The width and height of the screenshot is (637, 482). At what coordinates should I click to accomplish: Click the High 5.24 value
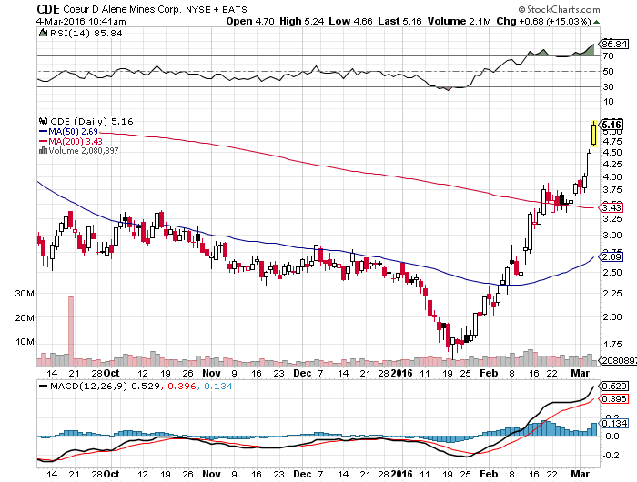tap(301, 21)
